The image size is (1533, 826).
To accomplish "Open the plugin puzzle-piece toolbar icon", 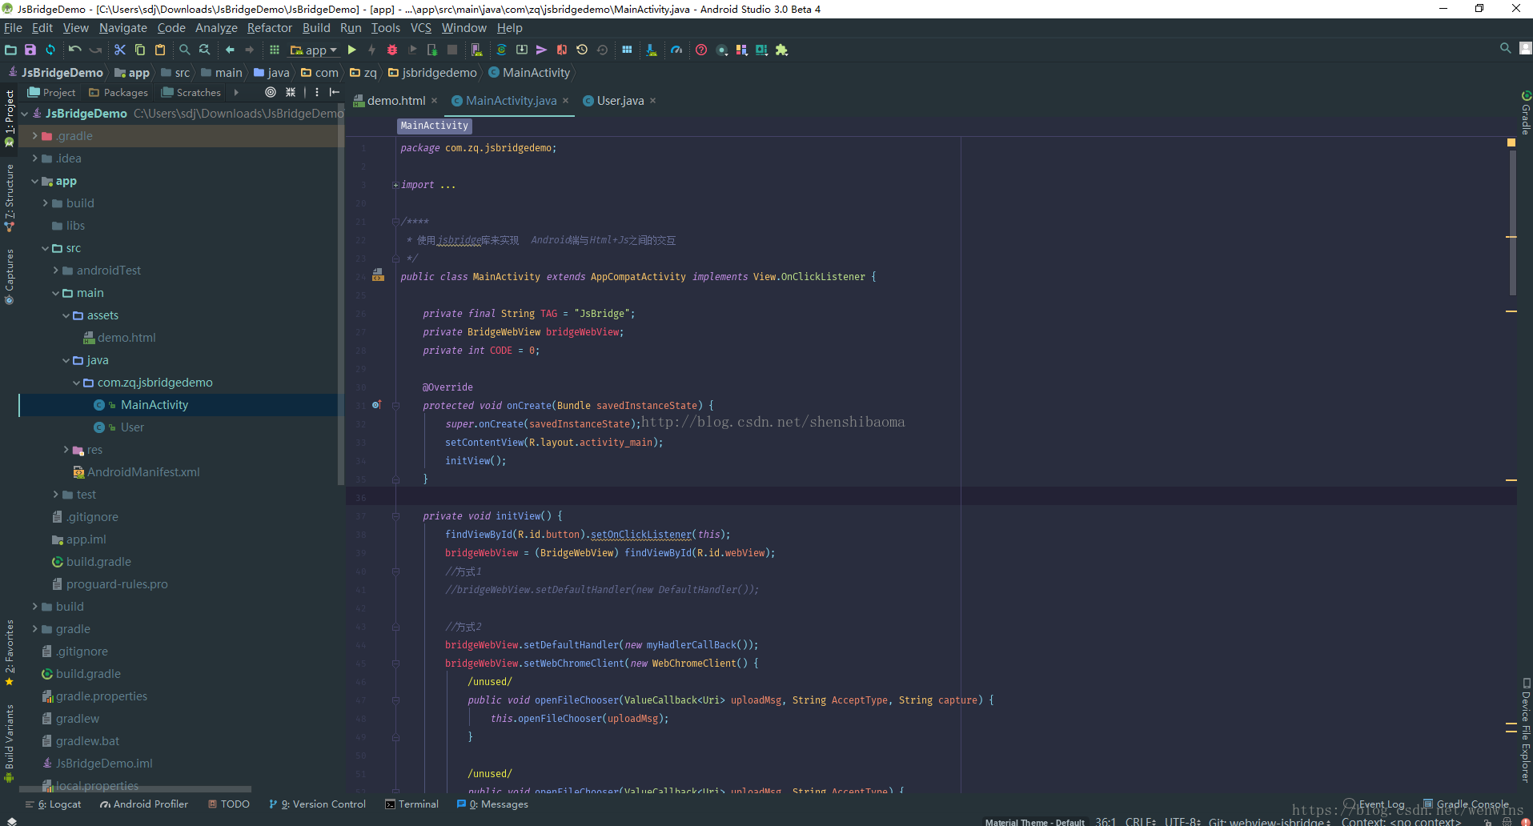I will click(x=782, y=50).
